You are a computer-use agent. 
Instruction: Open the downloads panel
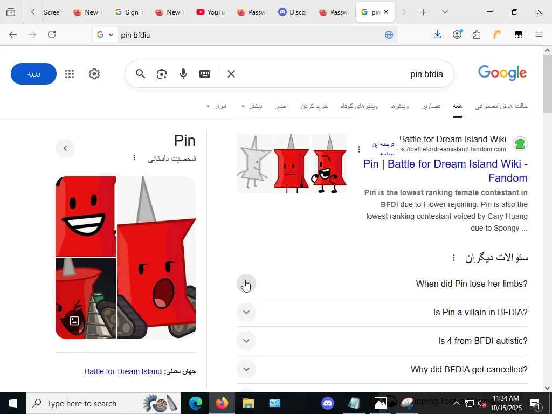437,34
